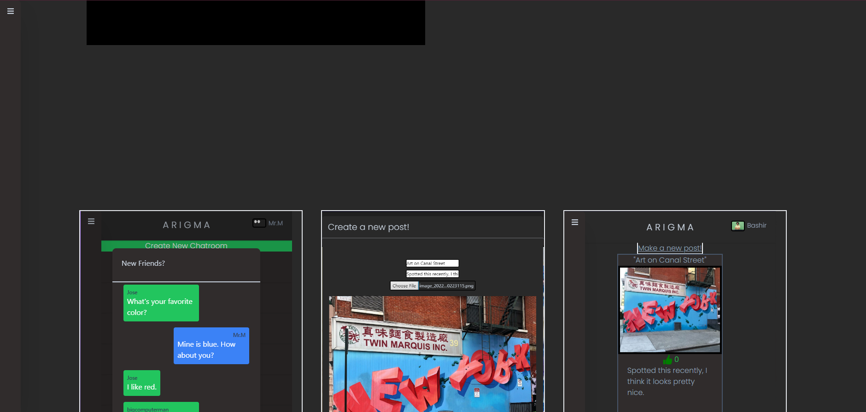Click Jose's message What's your favorite color?

(161, 303)
